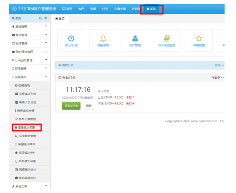Open 单据异常监控 briefcase item
236x193 pixels.
(29, 178)
